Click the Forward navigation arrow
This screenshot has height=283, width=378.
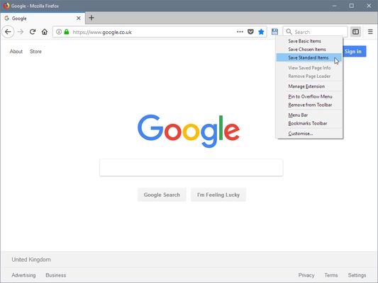pyautogui.click(x=21, y=32)
